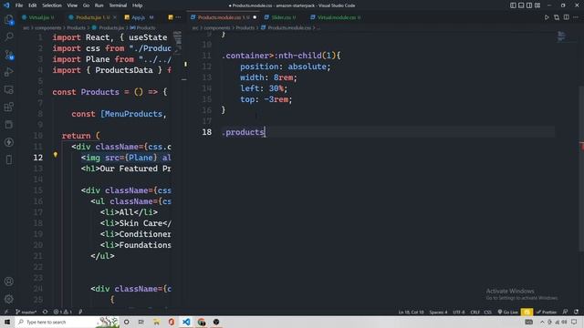
Task: Open the Manage gear in the activity bar
Action: pos(8,299)
